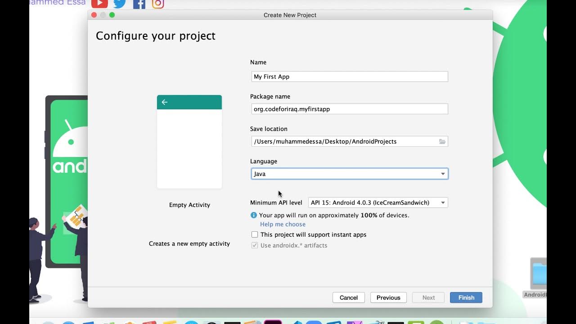Open the YouTube icon at the top
This screenshot has height=324, width=576.
(x=99, y=4)
